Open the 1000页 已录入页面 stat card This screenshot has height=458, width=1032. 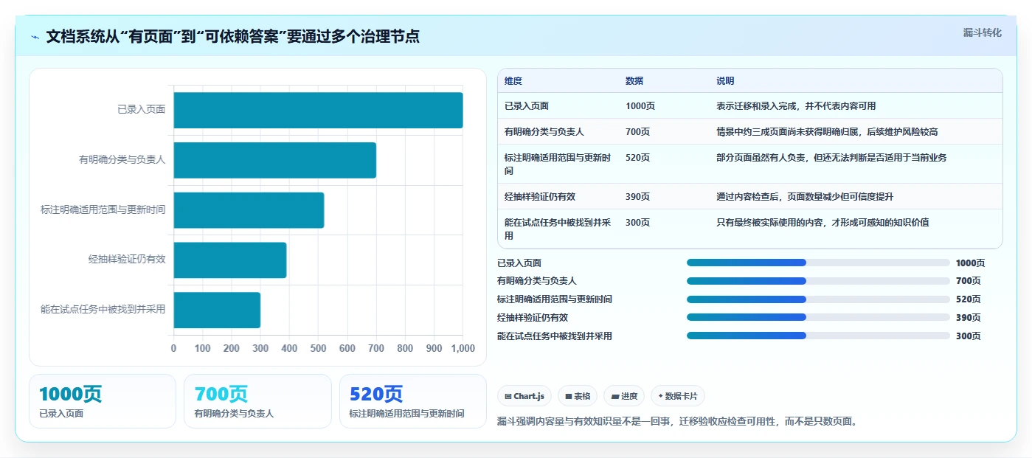point(103,401)
